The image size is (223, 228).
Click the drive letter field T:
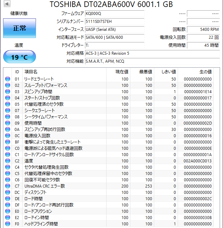(x=114, y=45)
